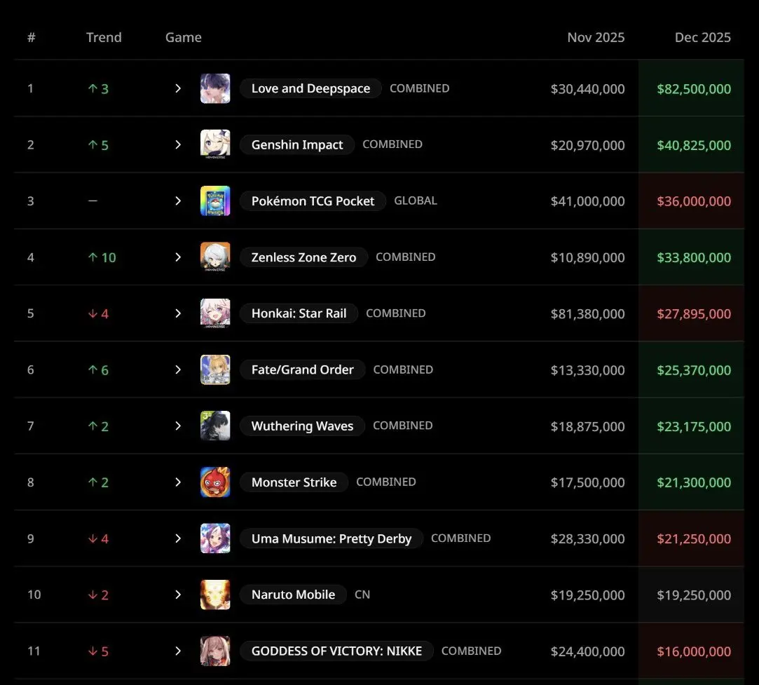This screenshot has height=685, width=759.
Task: Click Honkai: Star Rail December revenue cell
Action: click(693, 313)
